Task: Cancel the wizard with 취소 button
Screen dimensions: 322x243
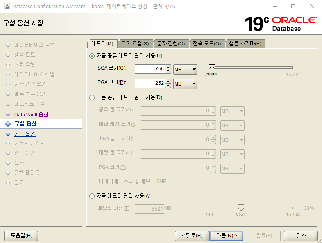Action: point(301,236)
